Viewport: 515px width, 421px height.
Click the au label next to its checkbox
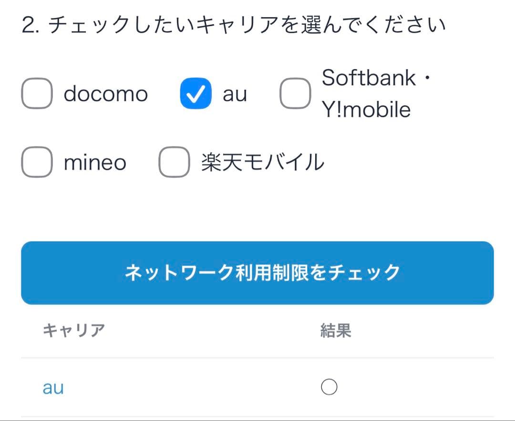[235, 93]
